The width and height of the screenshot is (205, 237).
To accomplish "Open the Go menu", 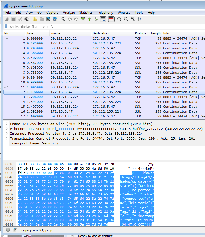I will (39, 13).
